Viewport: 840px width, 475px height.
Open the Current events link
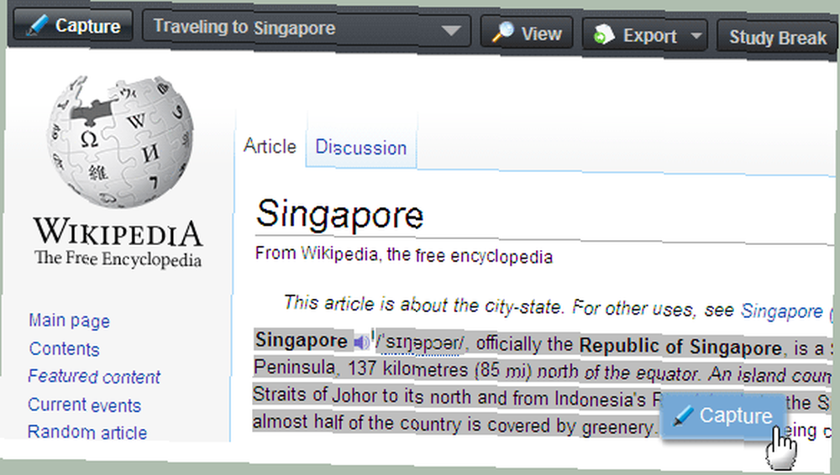84,405
